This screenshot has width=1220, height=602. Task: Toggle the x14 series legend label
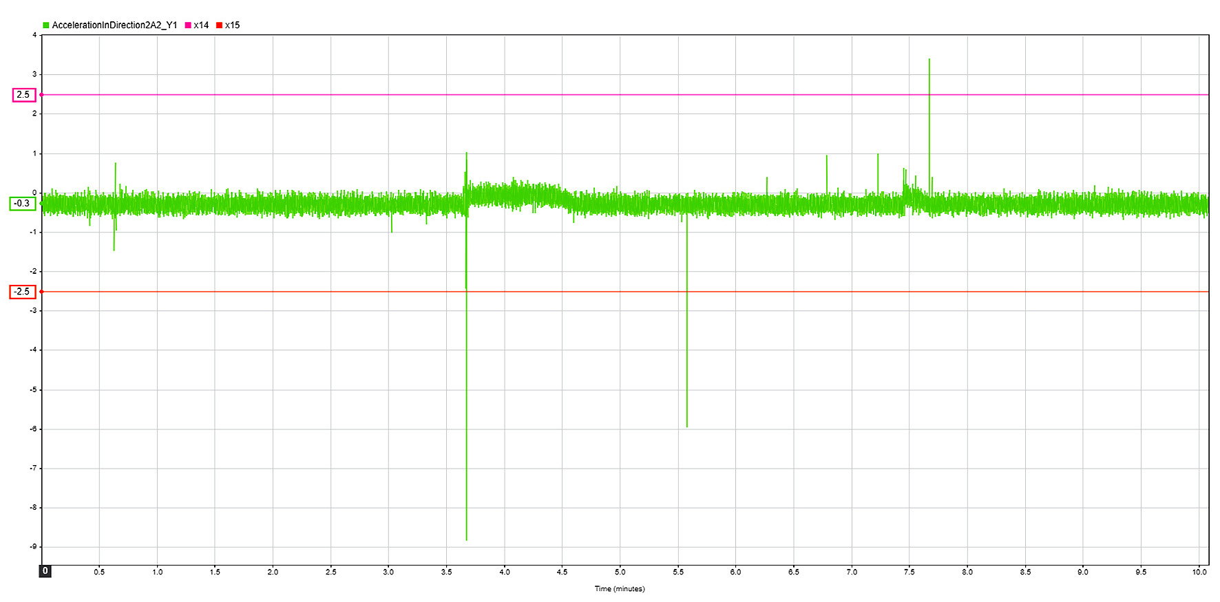tap(201, 25)
